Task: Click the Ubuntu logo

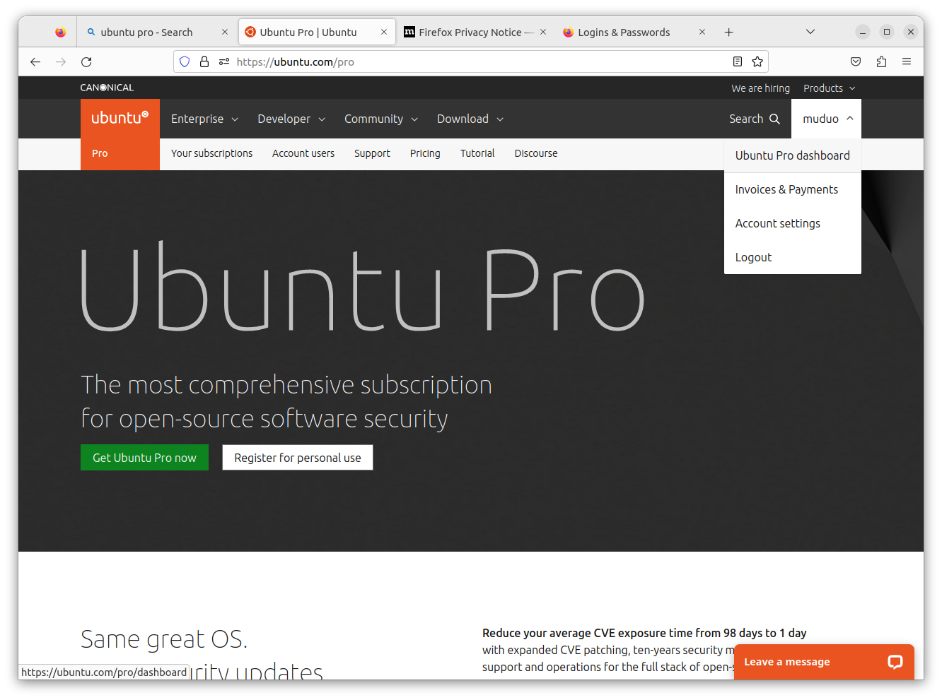Action: coord(120,119)
